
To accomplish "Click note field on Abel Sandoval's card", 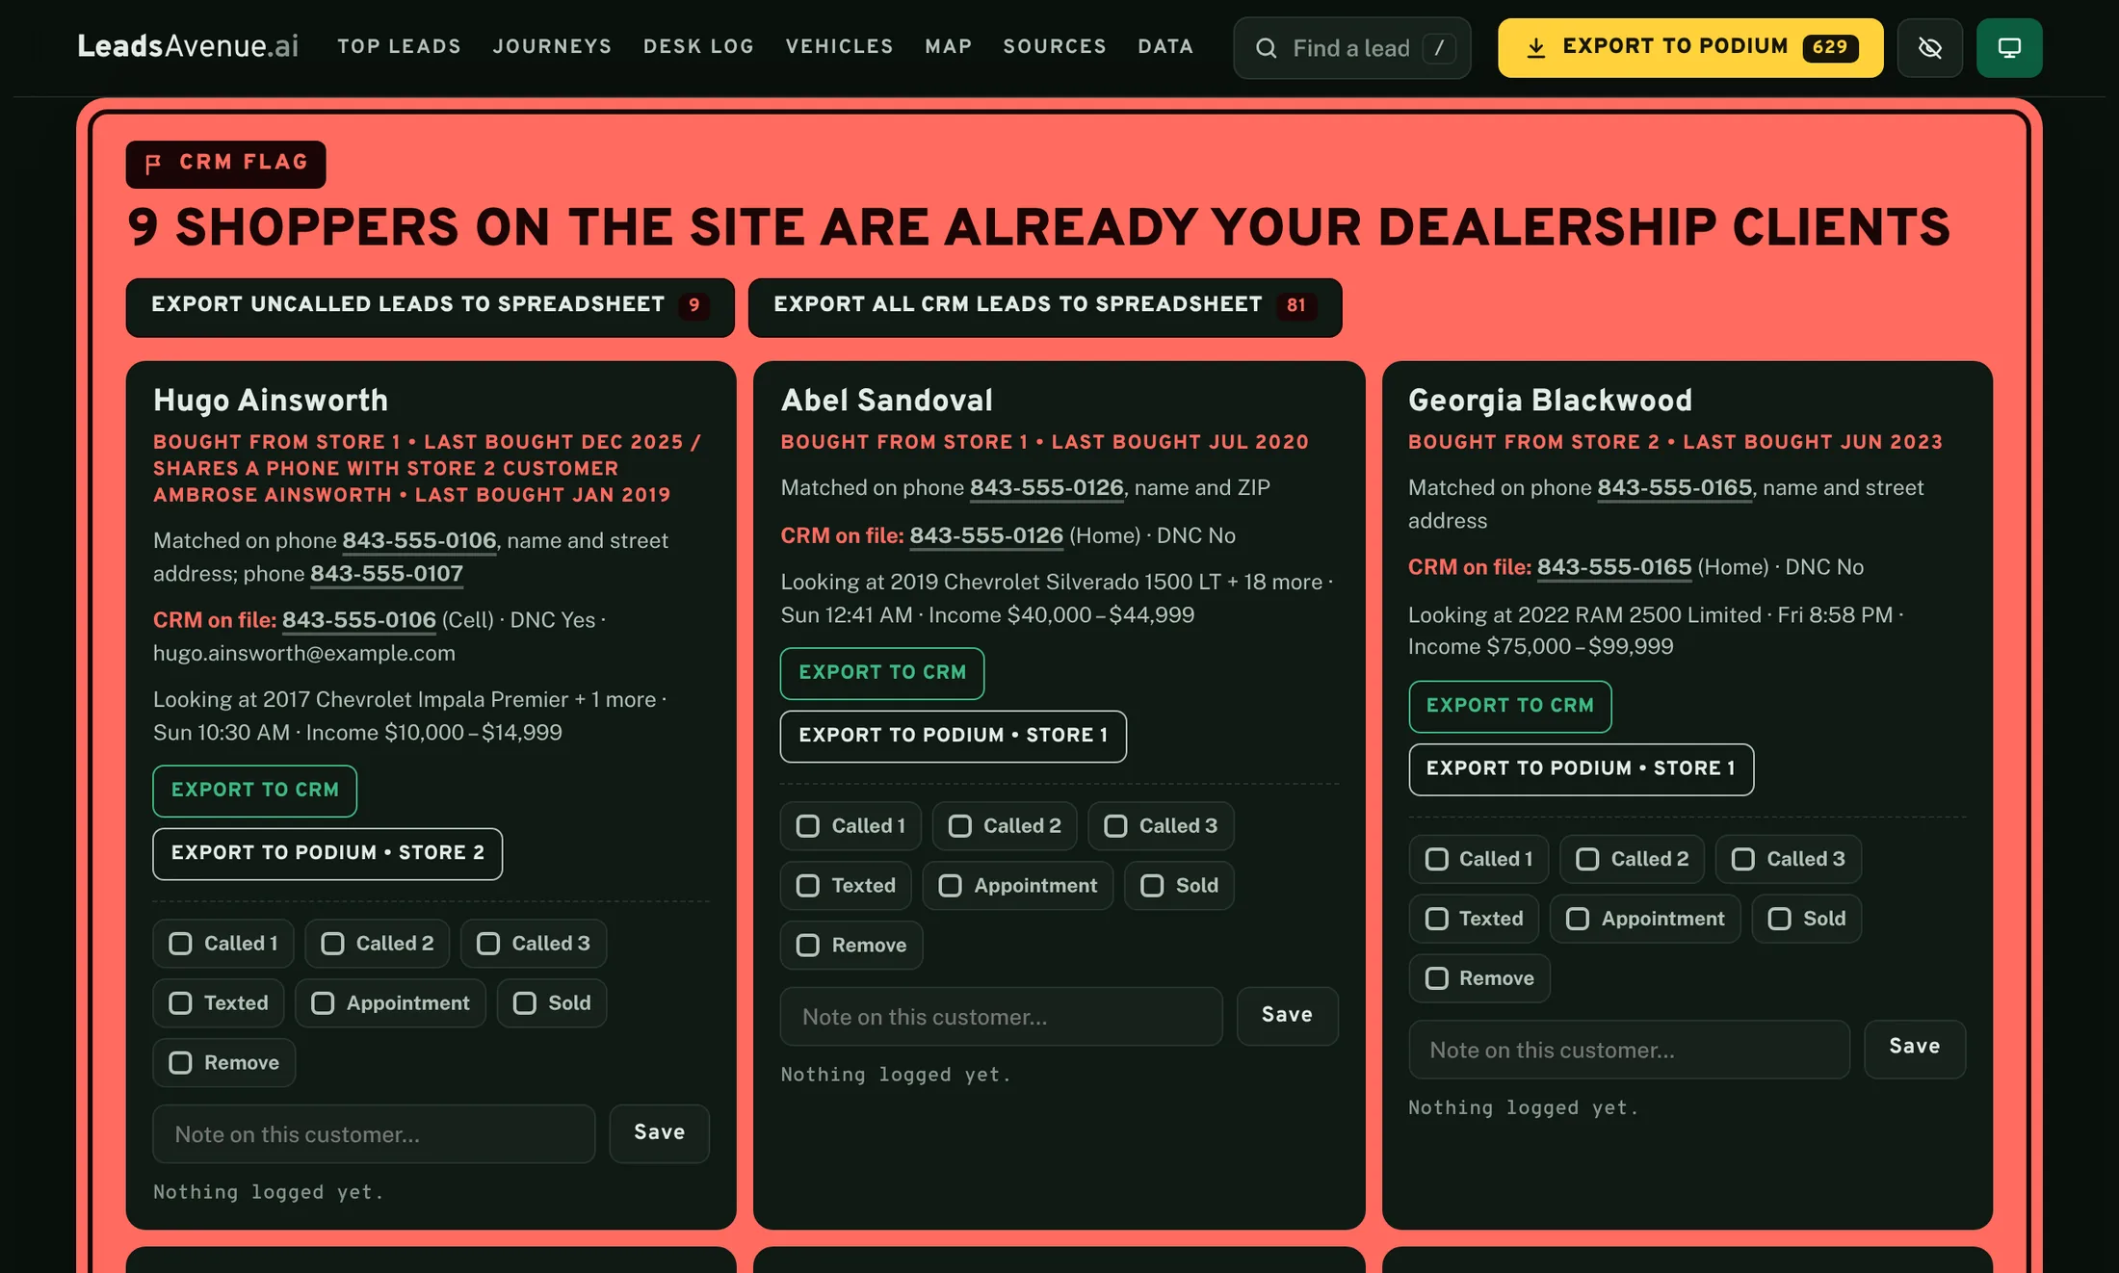I will pos(1001,1017).
